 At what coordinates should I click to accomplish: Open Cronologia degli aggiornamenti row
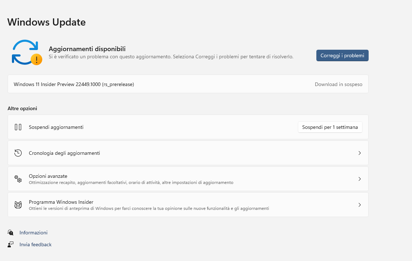coord(188,153)
